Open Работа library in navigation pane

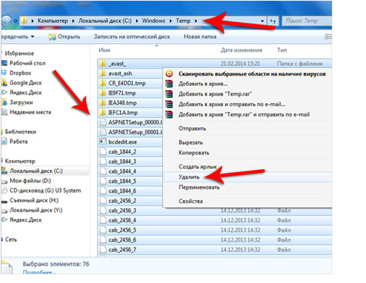[18, 142]
